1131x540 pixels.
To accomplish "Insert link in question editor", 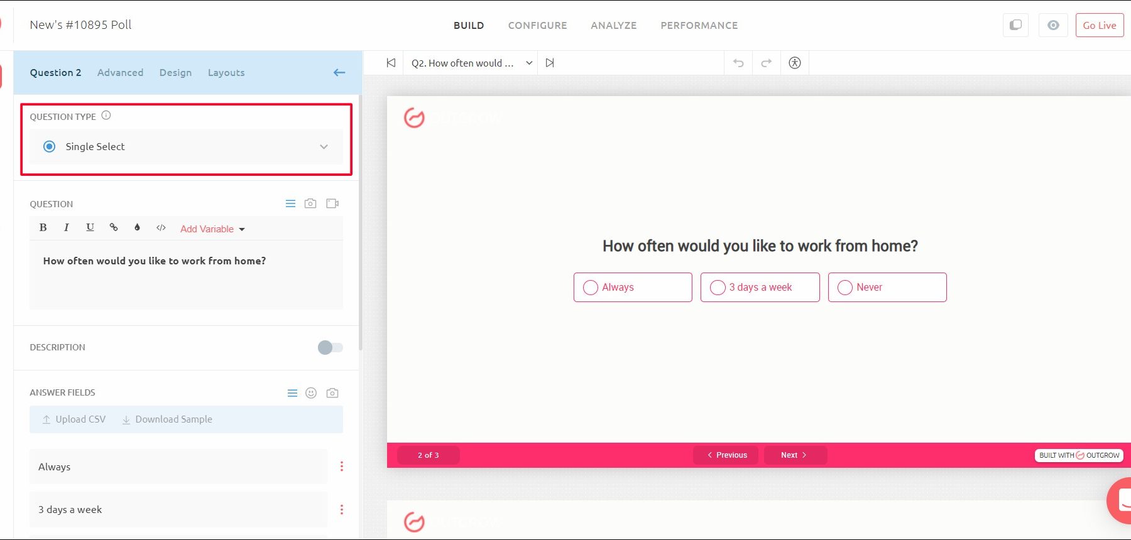I will tap(114, 228).
